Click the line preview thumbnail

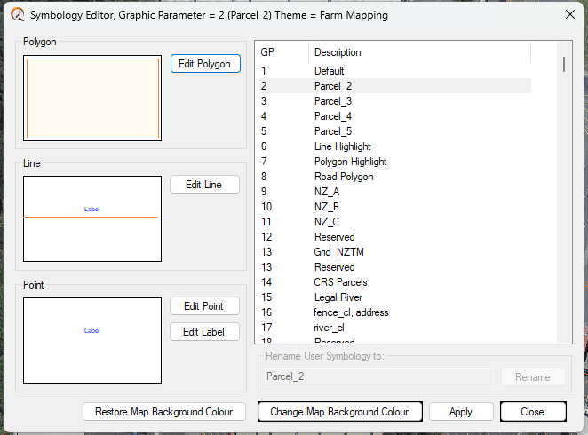point(92,217)
